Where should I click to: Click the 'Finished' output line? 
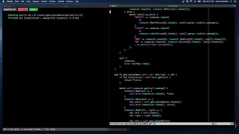pos(43,18)
